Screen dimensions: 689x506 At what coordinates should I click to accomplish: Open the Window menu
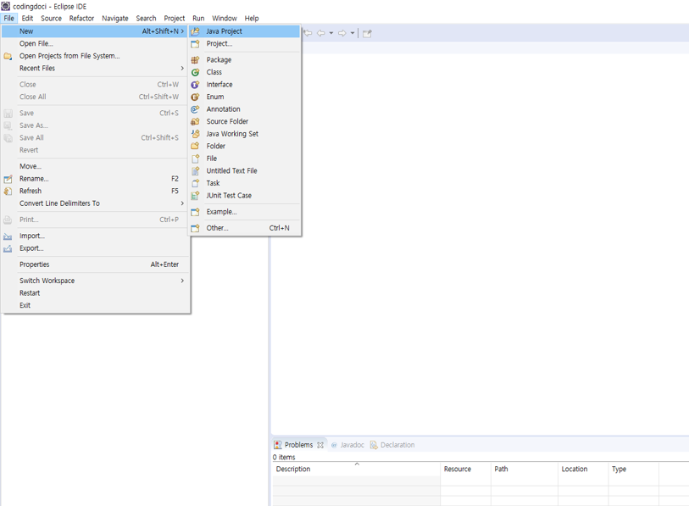click(224, 18)
